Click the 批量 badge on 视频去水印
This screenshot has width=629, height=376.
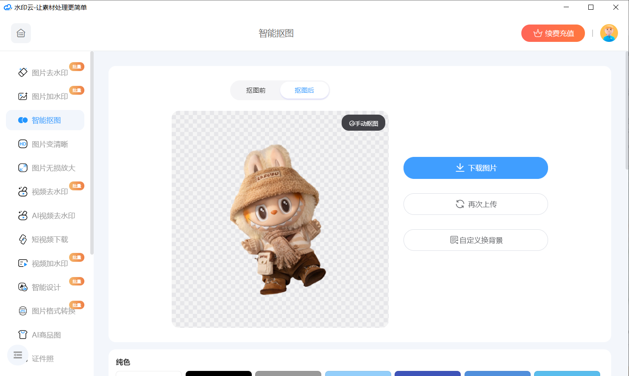(77, 186)
